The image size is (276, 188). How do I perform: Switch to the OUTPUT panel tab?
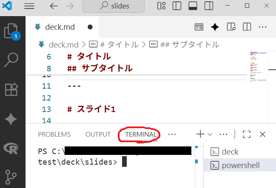pyautogui.click(x=98, y=135)
